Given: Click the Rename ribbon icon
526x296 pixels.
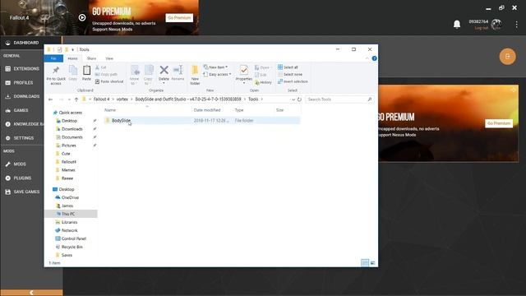Looking at the screenshot, I should click(178, 73).
